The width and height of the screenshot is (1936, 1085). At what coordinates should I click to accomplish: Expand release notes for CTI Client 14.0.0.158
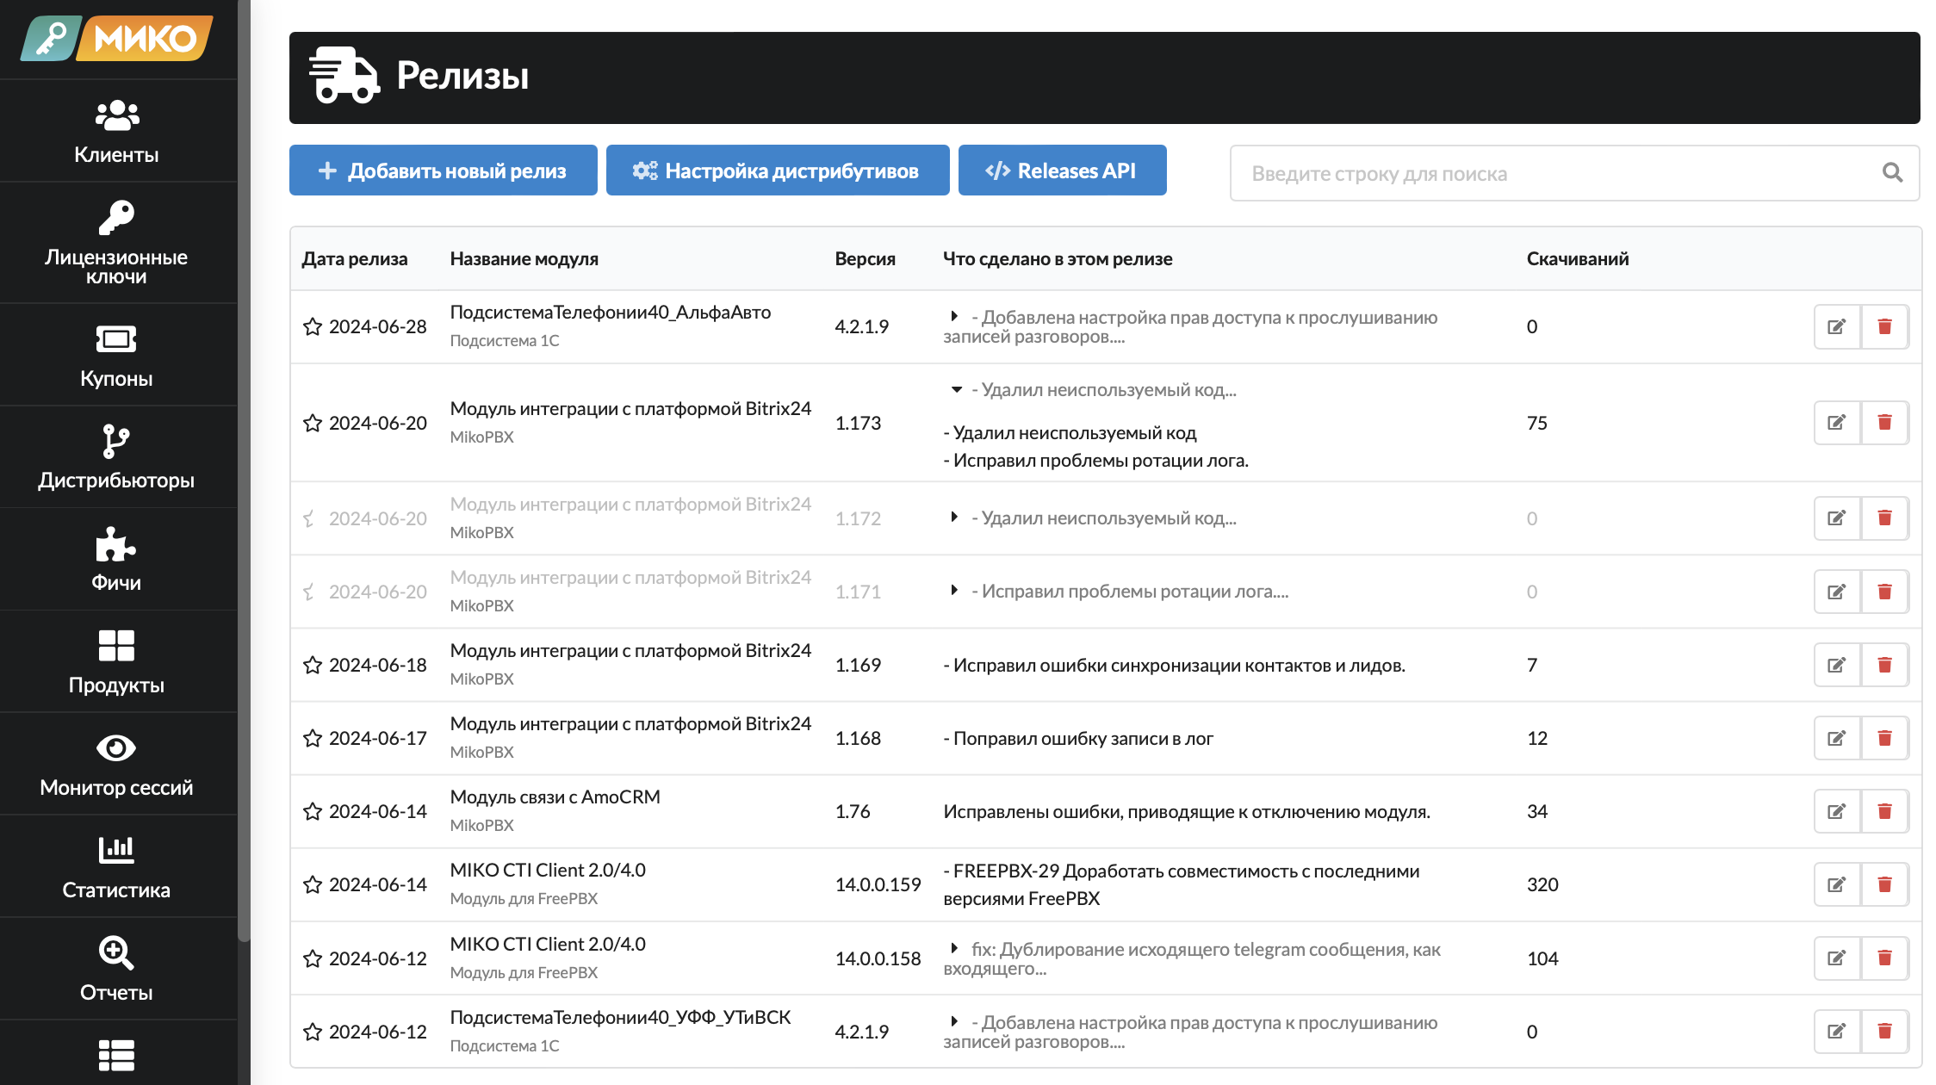[x=954, y=948]
